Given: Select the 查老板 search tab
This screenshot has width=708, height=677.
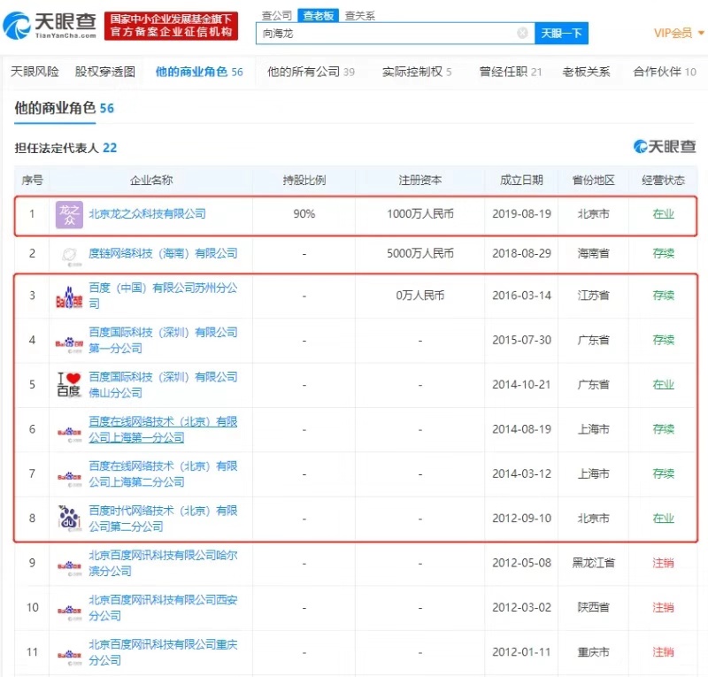Looking at the screenshot, I should tap(319, 16).
